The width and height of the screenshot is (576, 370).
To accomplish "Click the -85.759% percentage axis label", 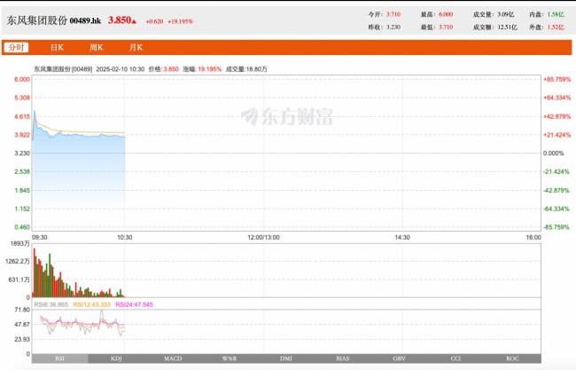I will (x=557, y=227).
